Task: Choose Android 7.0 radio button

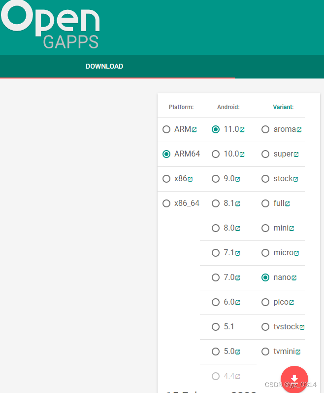Action: 216,277
